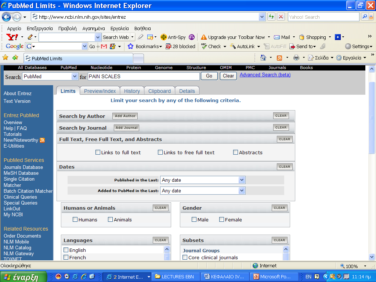Viewport: 376px width, 282px height.
Task: Open the Εργαλεία tools command dropdown
Action: [x=365, y=58]
